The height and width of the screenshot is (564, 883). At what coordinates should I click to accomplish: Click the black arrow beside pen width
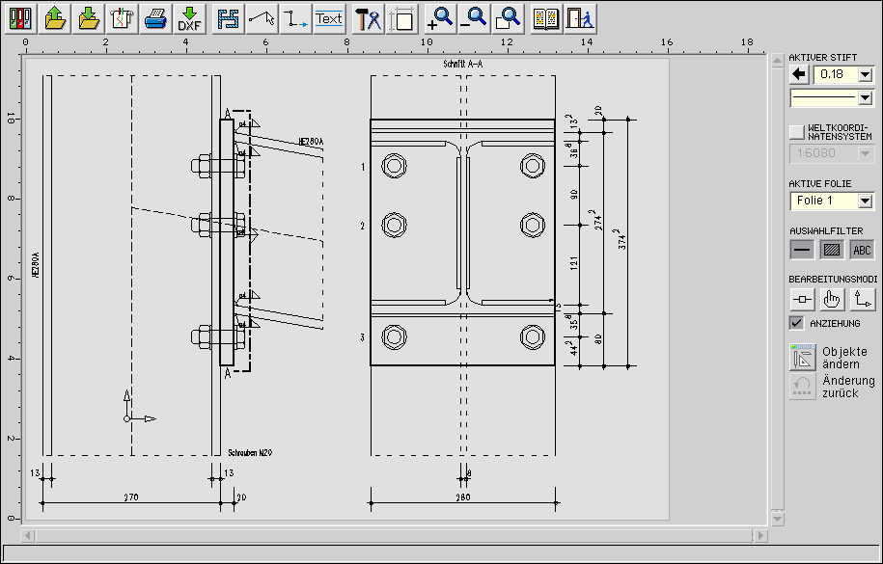799,74
